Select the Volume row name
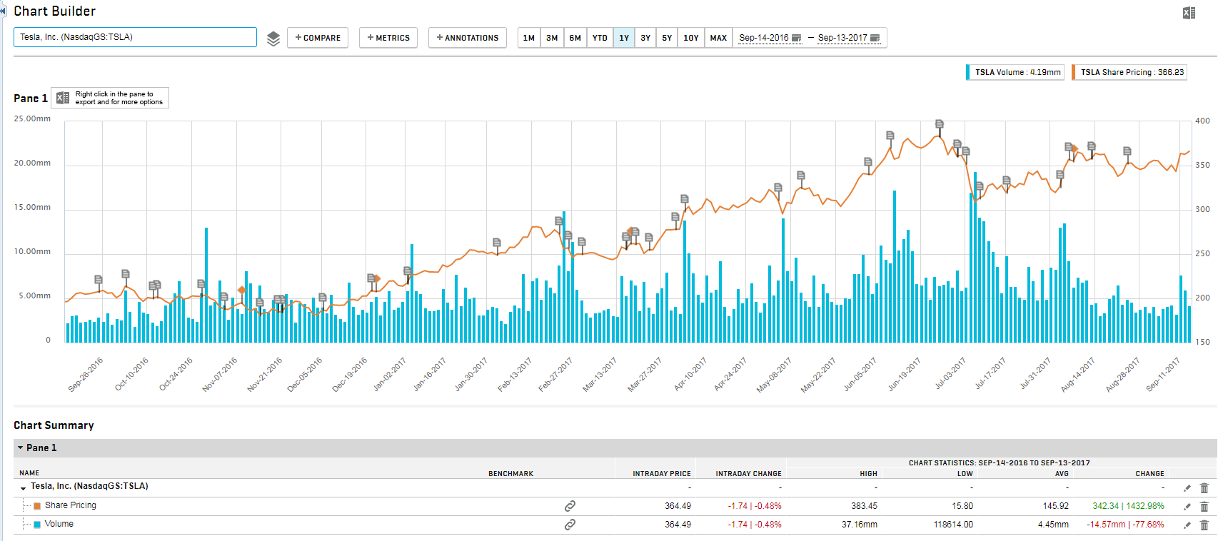 tap(59, 524)
